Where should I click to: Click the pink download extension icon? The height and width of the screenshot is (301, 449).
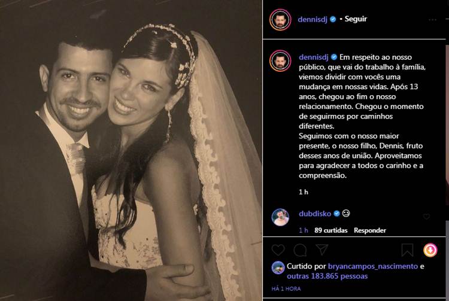click(x=430, y=250)
